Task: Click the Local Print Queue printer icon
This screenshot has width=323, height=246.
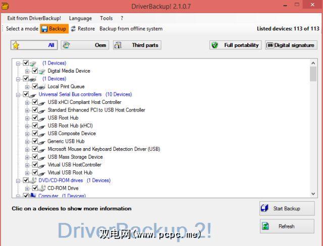Action: click(42, 87)
